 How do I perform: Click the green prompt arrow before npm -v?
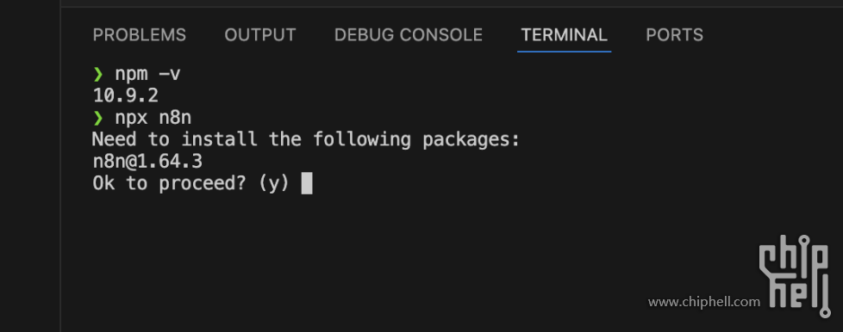click(x=98, y=74)
